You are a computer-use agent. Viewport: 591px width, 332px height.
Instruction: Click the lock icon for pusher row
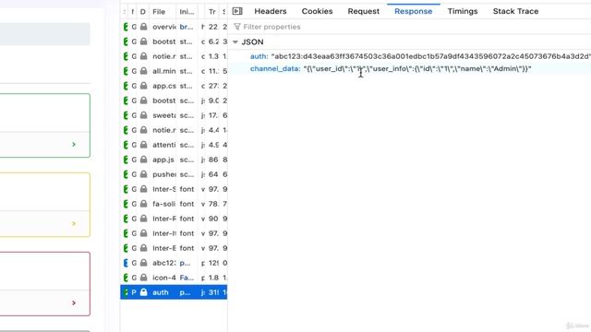pos(144,174)
